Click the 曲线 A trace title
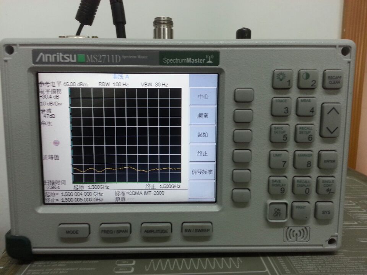This screenshot has width=367, height=275. [121, 76]
